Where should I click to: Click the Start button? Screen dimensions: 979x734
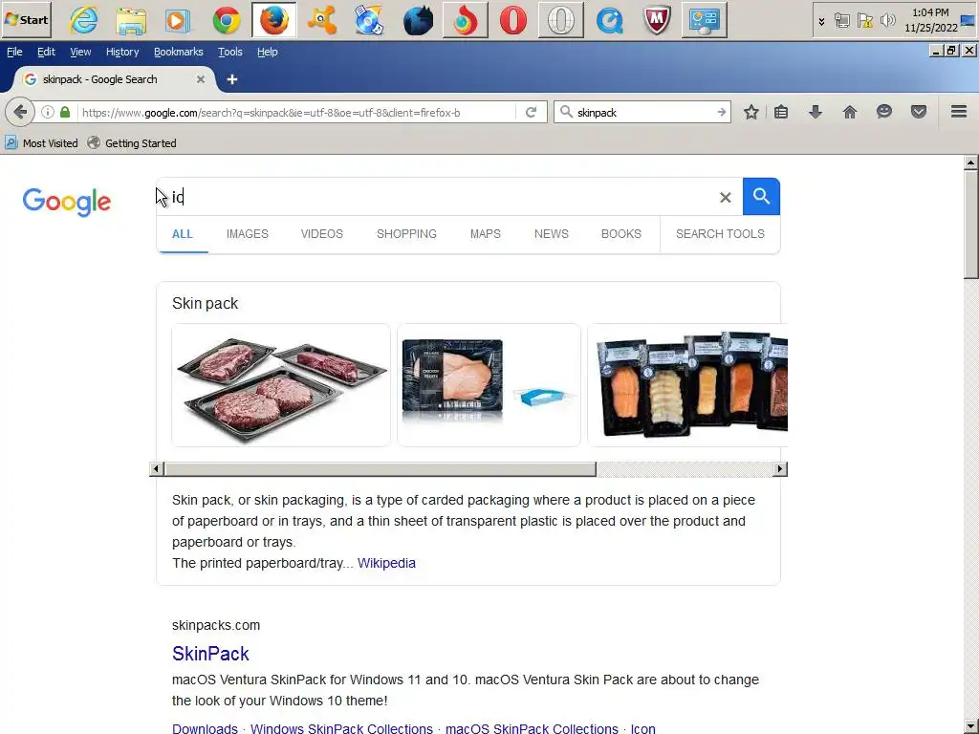click(x=26, y=20)
